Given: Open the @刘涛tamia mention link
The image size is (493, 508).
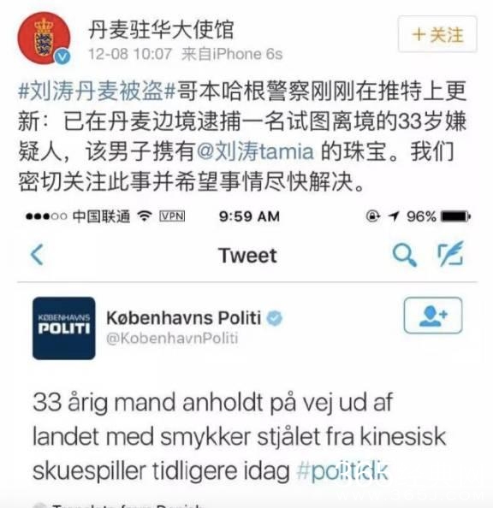Looking at the screenshot, I should (x=255, y=151).
